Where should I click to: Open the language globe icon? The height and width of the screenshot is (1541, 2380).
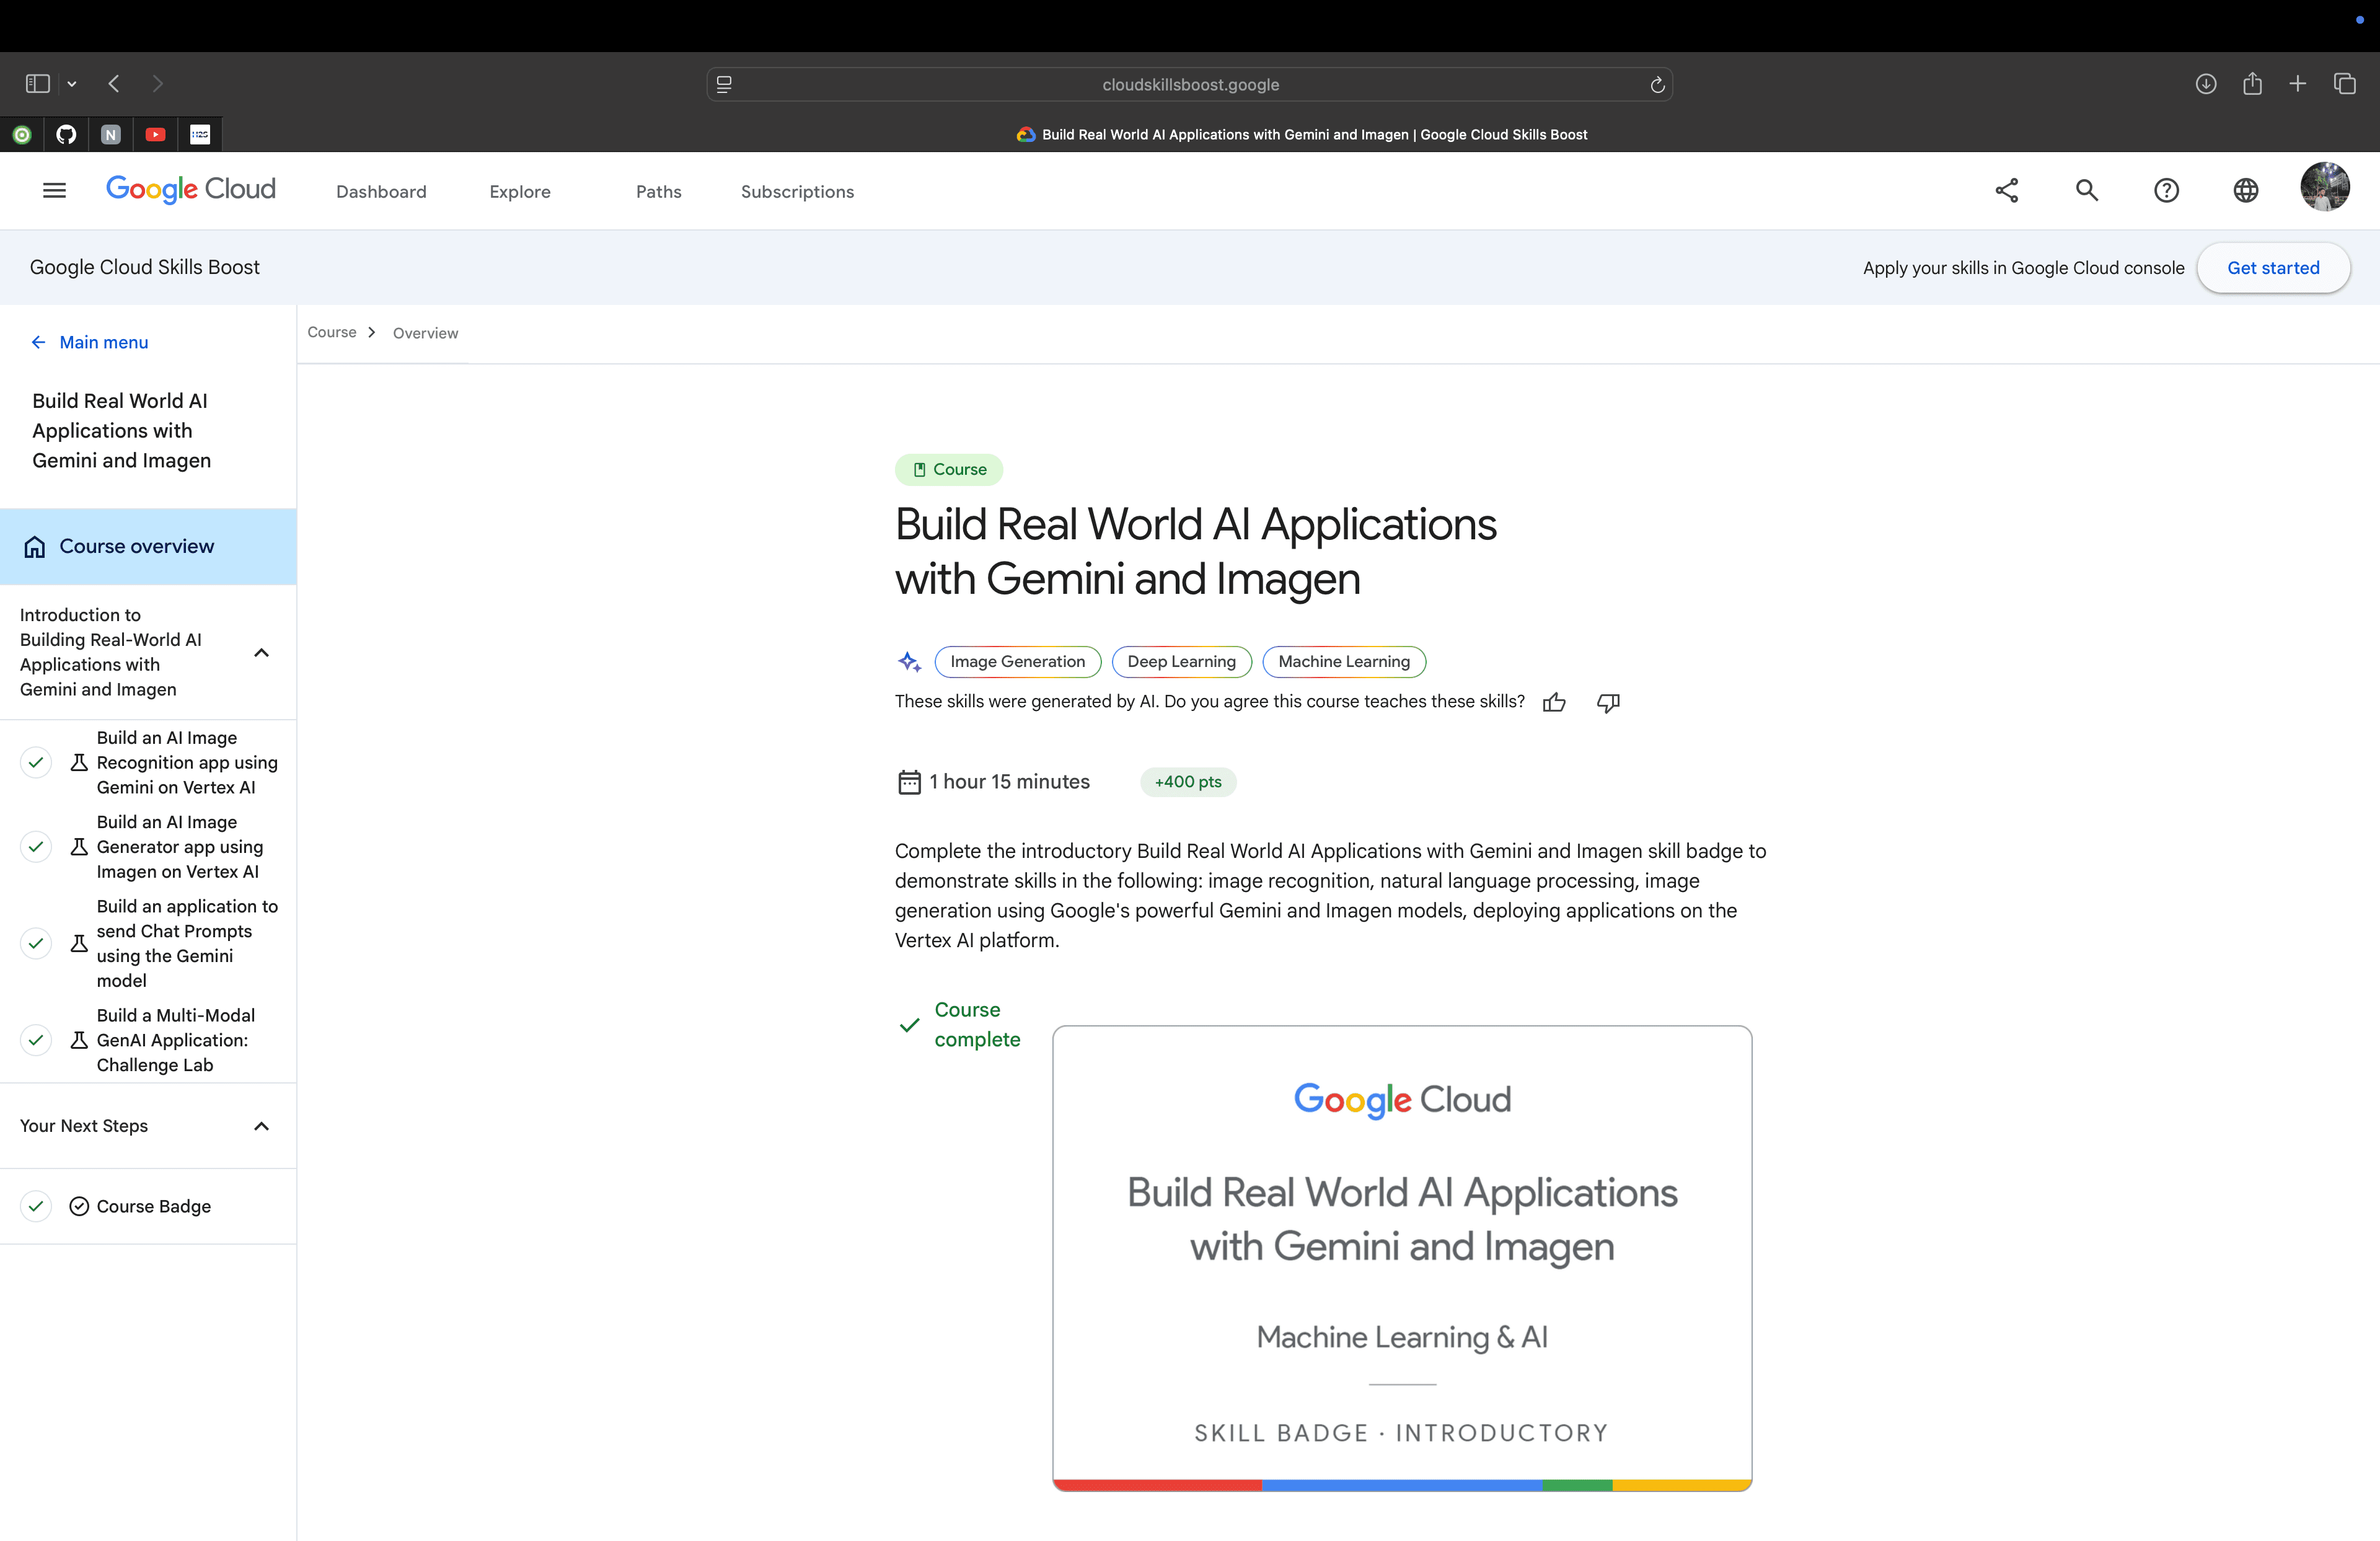(2246, 190)
